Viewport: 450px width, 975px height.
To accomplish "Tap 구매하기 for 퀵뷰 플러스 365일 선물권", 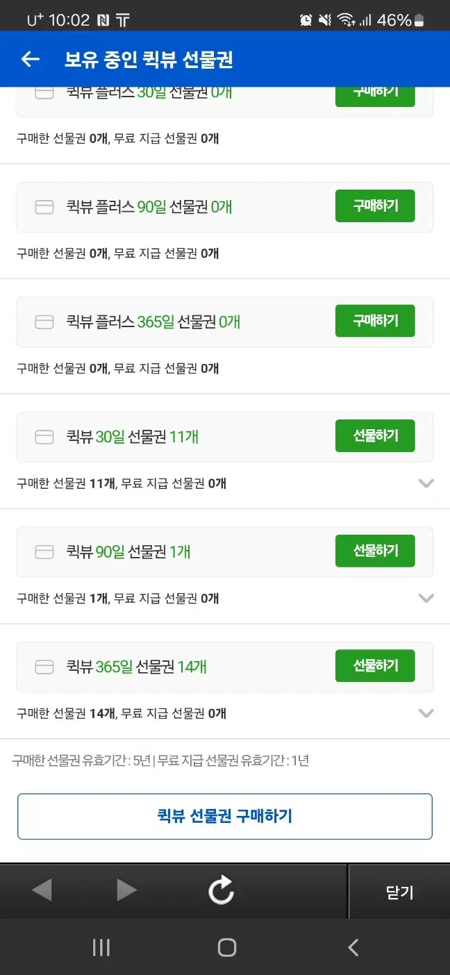I will point(375,321).
